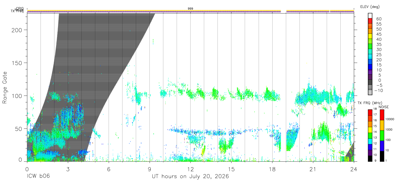This screenshot has width=398, height=183.
Task: Click the 17 label on TX FRQ scale
Action: pyautogui.click(x=375, y=115)
